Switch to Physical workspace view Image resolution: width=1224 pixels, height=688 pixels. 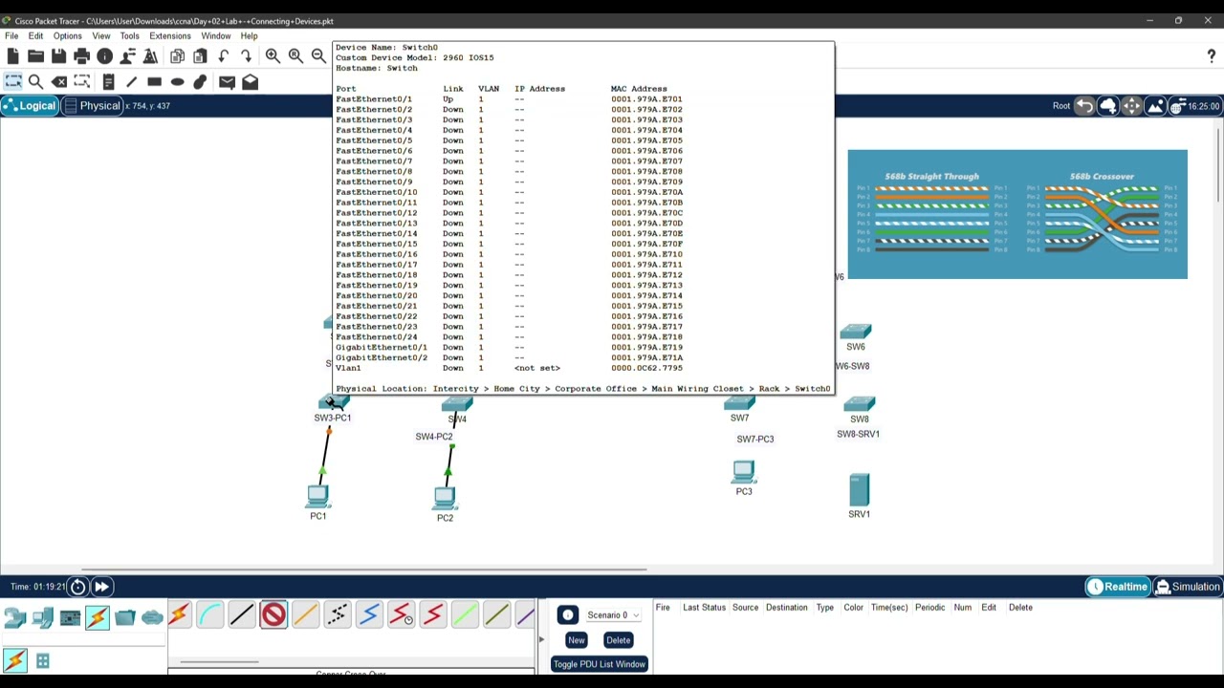(x=93, y=105)
